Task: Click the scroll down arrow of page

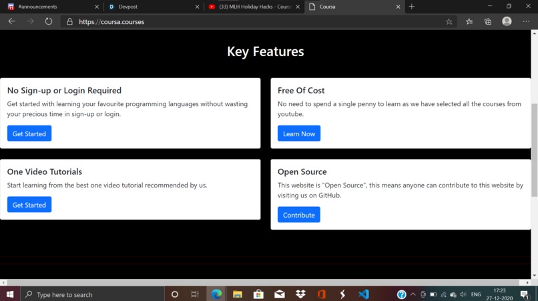Action: pos(534,275)
